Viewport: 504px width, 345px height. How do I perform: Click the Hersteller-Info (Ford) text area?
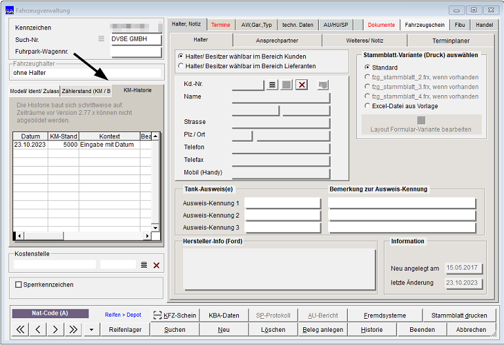(279, 269)
